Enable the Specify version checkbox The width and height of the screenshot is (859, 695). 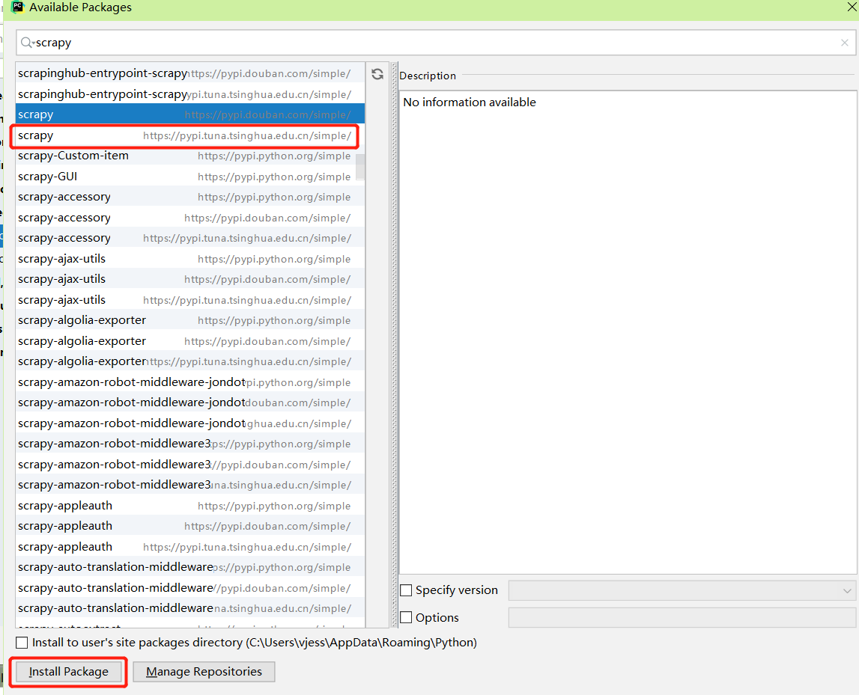pyautogui.click(x=406, y=590)
